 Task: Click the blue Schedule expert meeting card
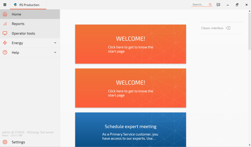pos(130,130)
